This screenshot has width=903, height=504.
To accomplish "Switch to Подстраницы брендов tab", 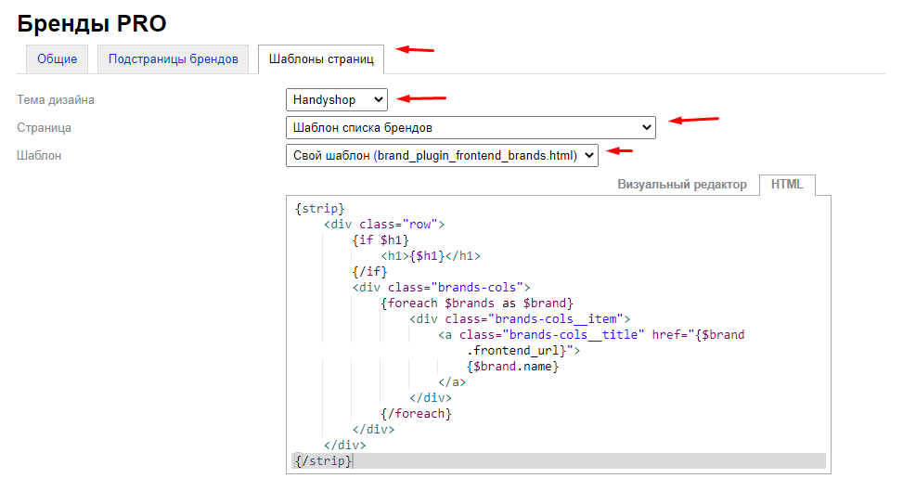I will point(173,59).
